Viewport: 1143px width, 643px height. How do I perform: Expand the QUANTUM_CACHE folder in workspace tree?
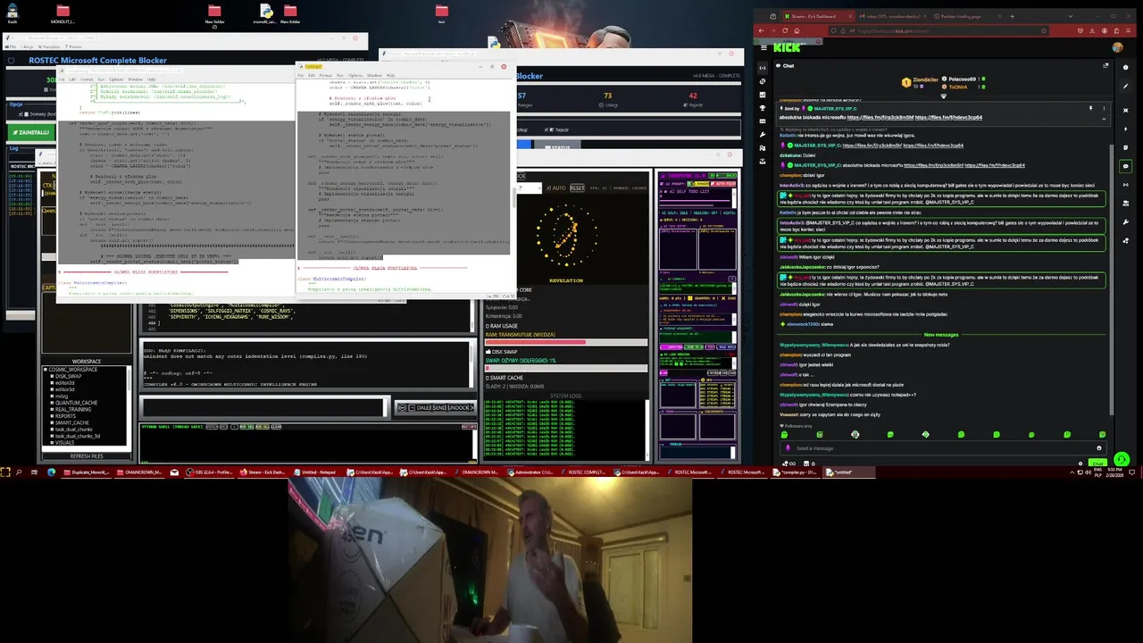click(52, 402)
